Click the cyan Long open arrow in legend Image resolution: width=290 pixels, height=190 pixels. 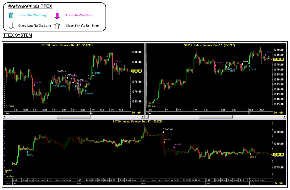[x=11, y=15]
